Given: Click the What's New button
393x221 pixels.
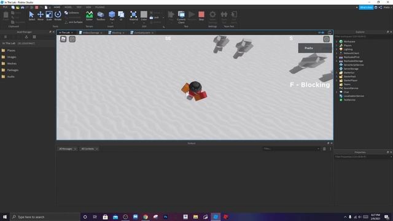Looking at the screenshot, I should pos(366,7).
